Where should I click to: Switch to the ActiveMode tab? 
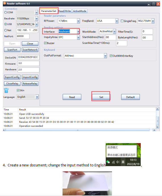(80, 11)
